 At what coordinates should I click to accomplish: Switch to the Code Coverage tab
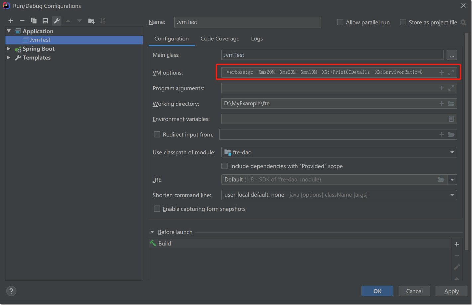coord(220,39)
